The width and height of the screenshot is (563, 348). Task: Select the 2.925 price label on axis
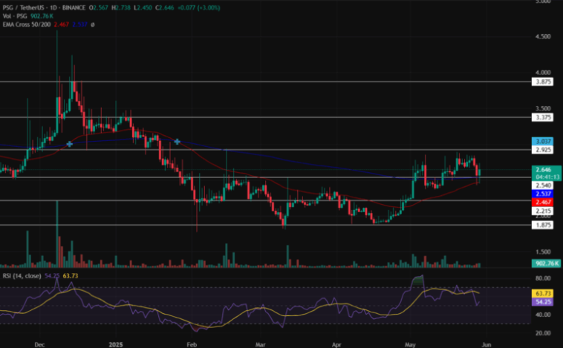point(543,150)
